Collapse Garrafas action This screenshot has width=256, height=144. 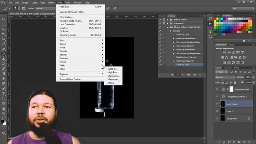pyautogui.click(x=170, y=31)
